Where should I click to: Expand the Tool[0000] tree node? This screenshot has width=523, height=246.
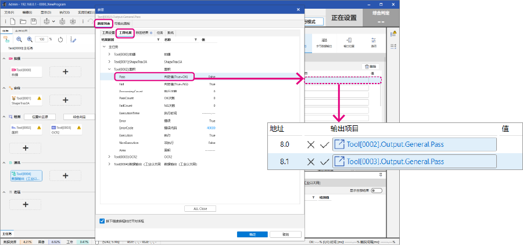point(109,54)
